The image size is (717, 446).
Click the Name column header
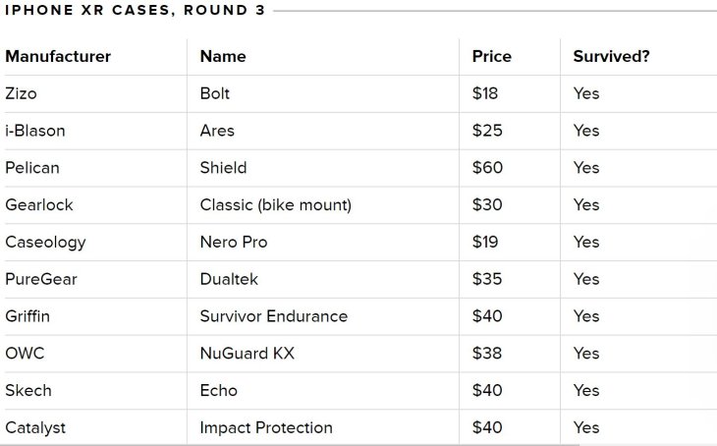223,56
